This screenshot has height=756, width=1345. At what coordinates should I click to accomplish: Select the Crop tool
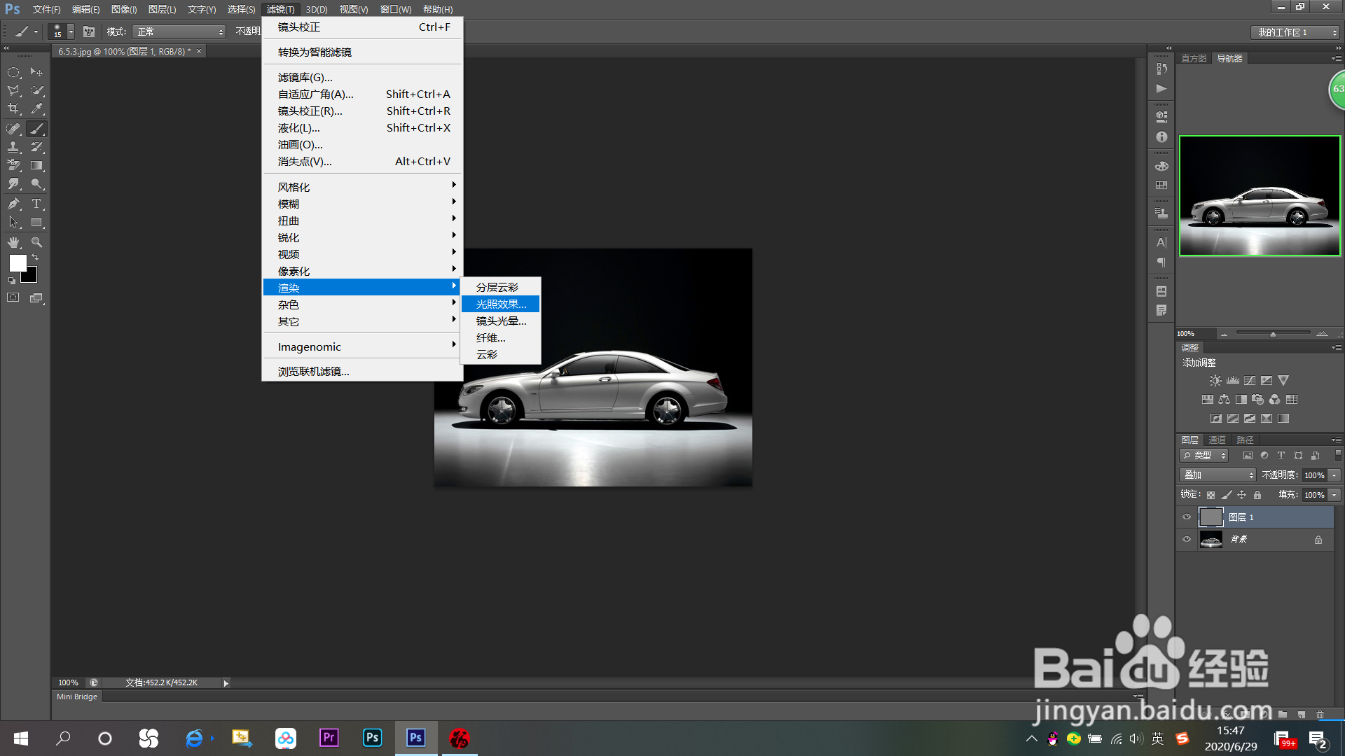tap(13, 109)
